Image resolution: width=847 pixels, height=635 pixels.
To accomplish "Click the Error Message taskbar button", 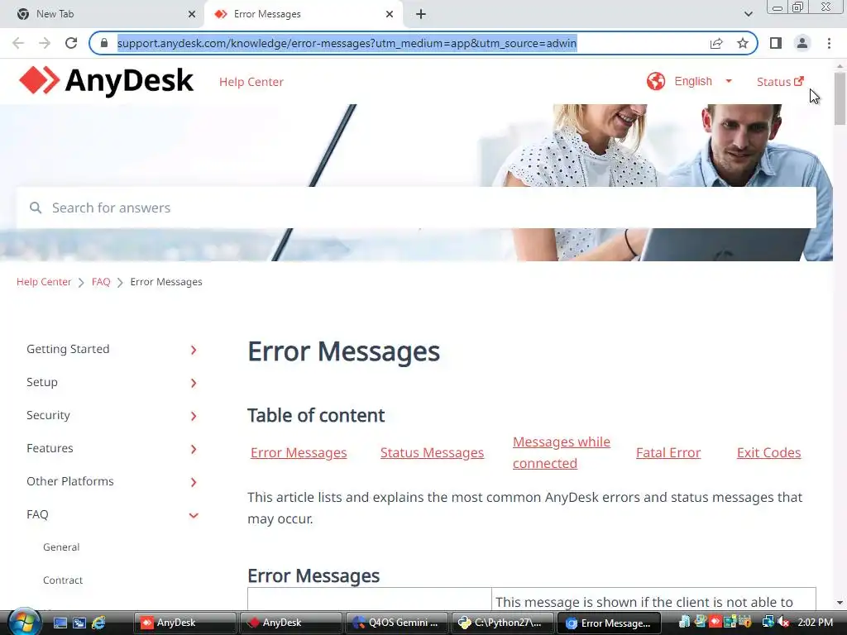I will pos(608,623).
